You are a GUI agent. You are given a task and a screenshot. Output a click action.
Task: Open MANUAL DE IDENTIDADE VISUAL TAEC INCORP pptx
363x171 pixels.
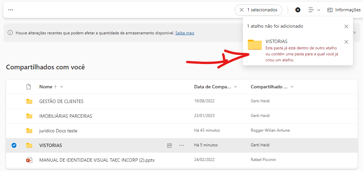(97, 160)
